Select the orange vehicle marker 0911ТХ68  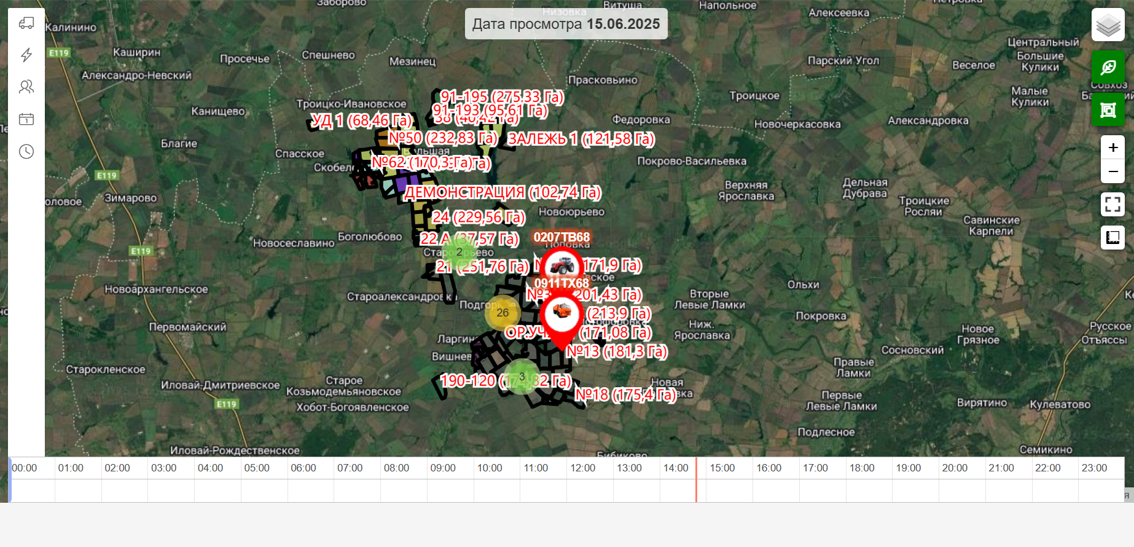point(561,313)
